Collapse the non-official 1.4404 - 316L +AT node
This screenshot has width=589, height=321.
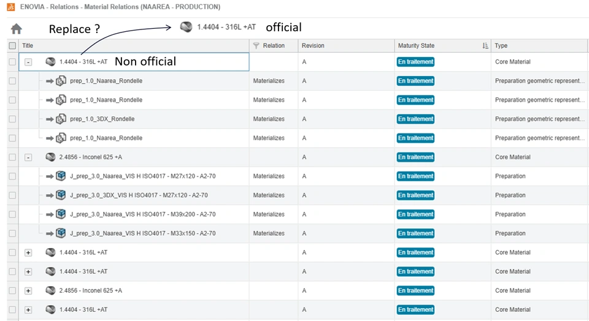pyautogui.click(x=28, y=62)
